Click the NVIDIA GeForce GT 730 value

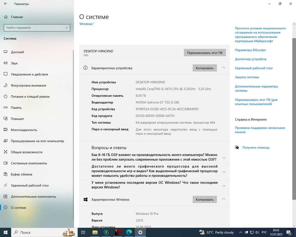click(x=157, y=102)
